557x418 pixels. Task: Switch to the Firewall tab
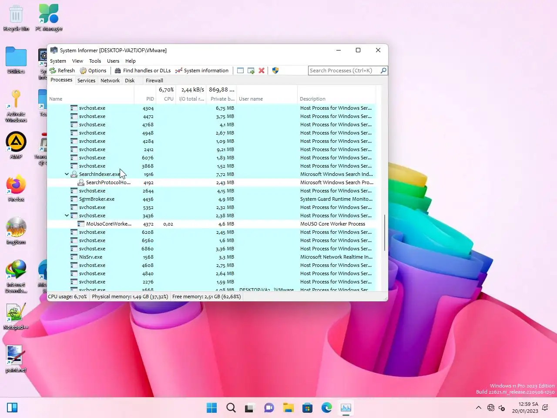[x=154, y=81]
